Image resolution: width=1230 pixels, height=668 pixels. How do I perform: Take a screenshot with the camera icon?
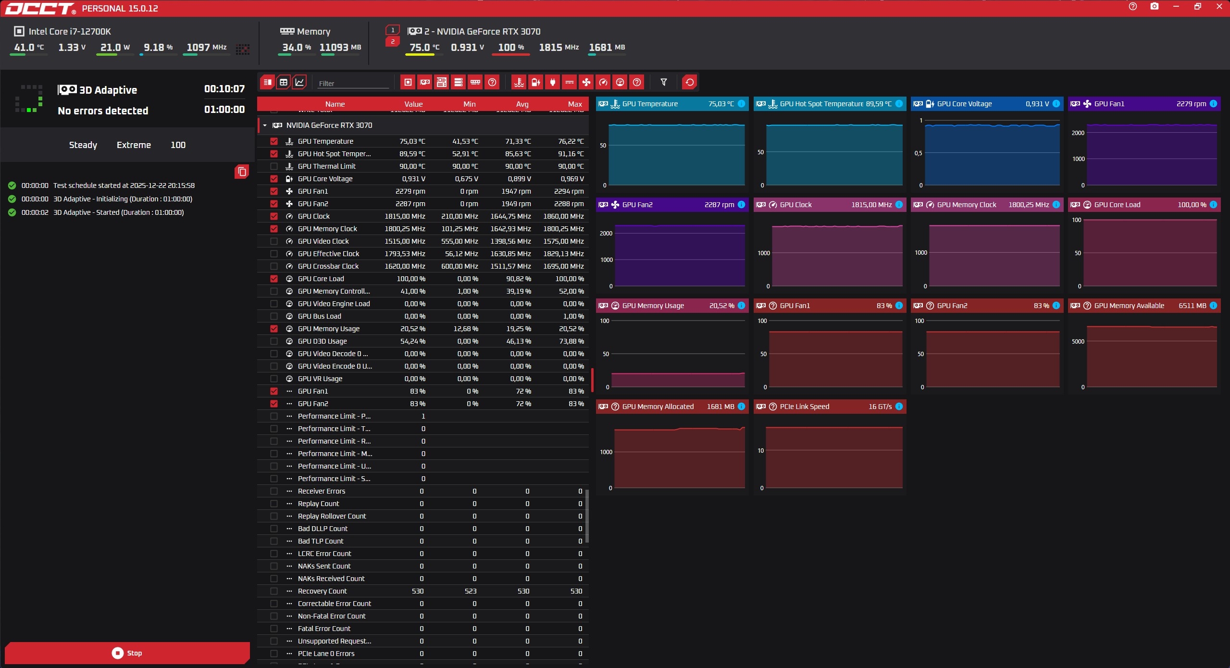click(x=1154, y=7)
